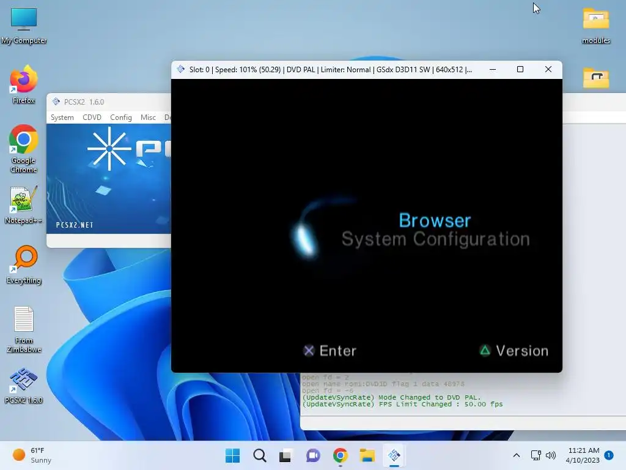The width and height of the screenshot is (626, 470).
Task: Select System Configuration in PS2 menu
Action: pos(435,239)
